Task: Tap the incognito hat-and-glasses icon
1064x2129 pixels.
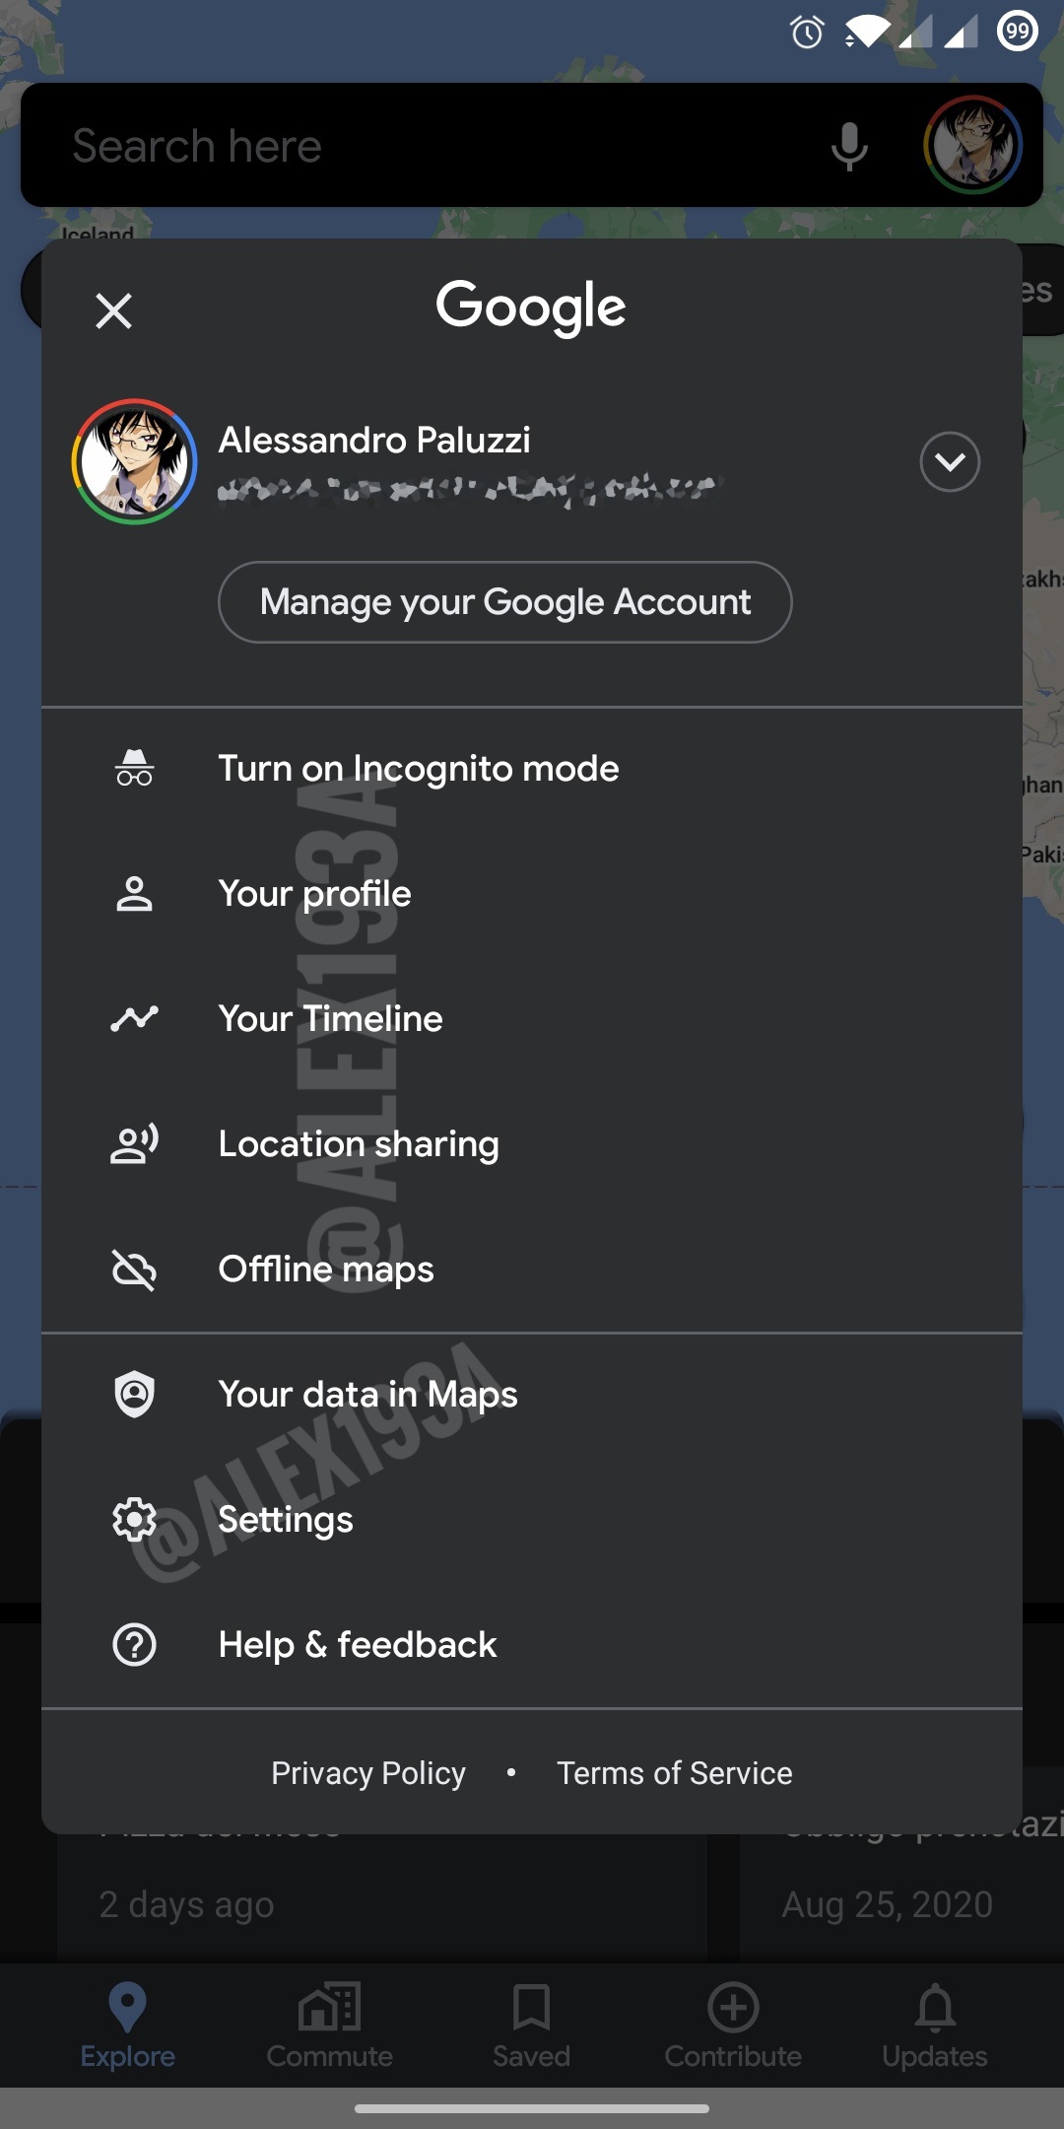Action: [x=134, y=768]
